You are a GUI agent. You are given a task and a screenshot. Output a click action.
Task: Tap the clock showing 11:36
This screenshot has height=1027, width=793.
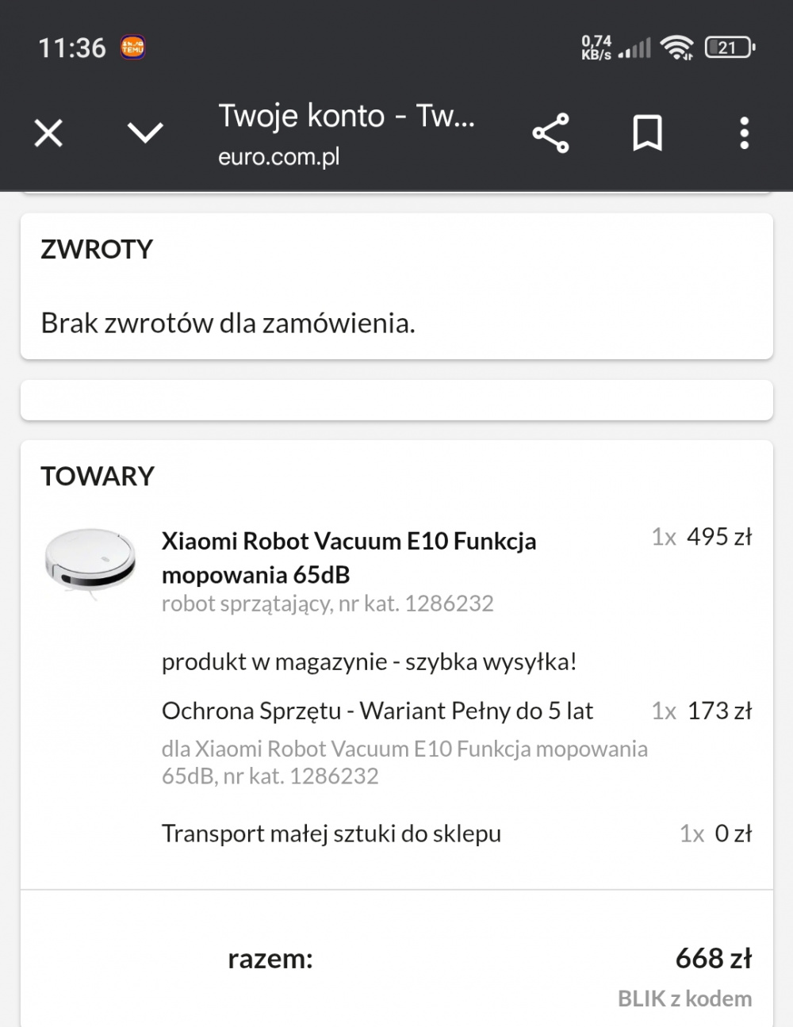(x=72, y=48)
